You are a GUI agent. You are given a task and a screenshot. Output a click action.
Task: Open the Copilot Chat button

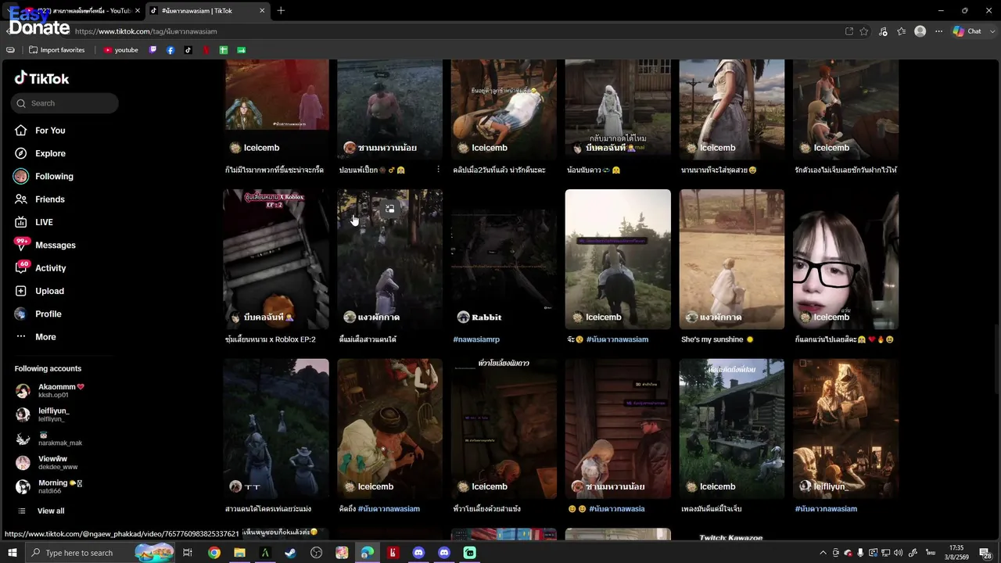point(967,31)
